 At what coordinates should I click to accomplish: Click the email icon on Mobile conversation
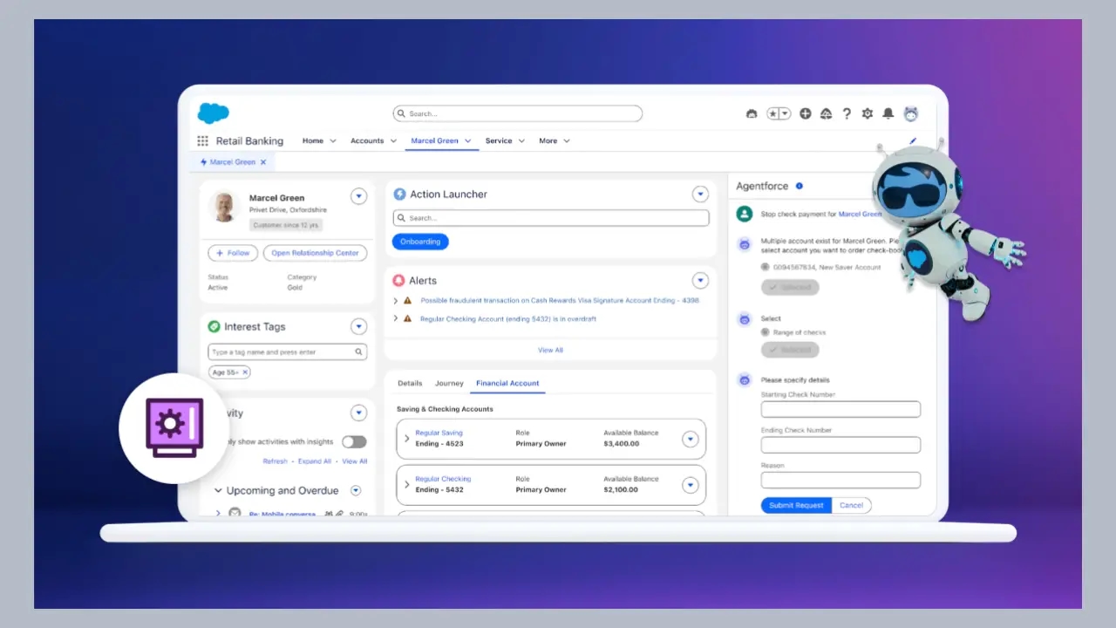(235, 513)
